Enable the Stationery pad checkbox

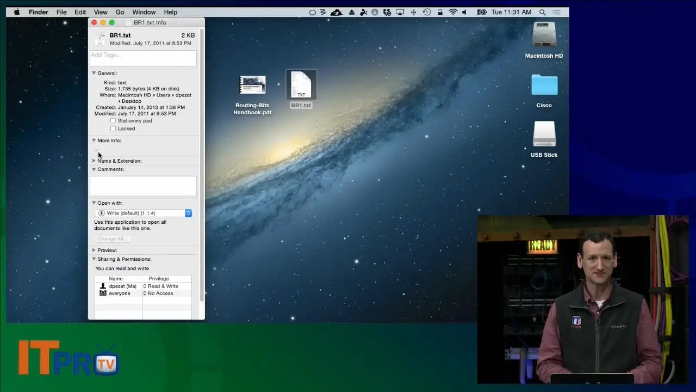(x=113, y=121)
